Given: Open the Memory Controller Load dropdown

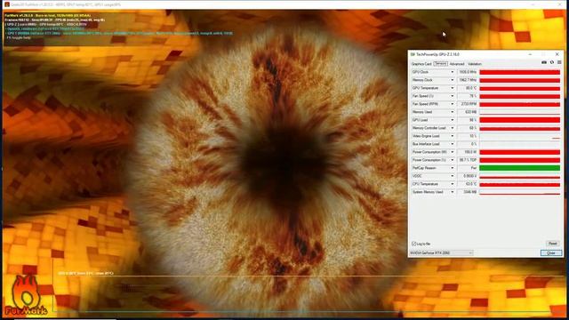Looking at the screenshot, I should pos(453,128).
